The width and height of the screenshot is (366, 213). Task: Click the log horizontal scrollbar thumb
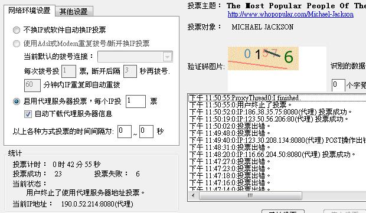coord(250,195)
